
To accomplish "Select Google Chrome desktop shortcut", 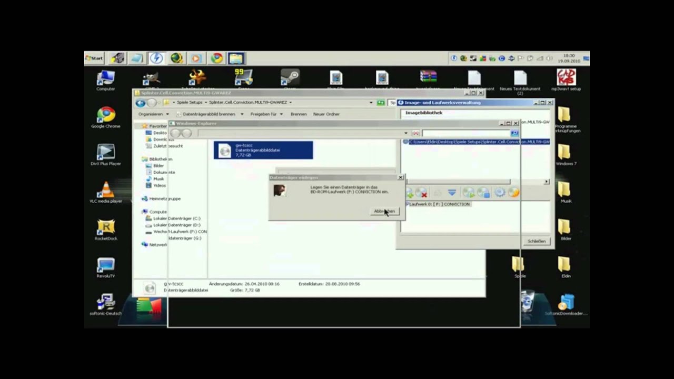I will click(x=106, y=117).
